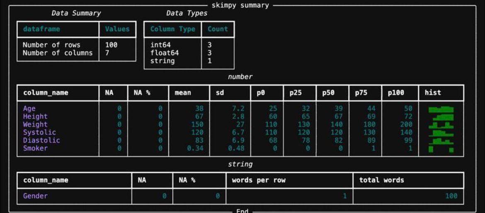Screen dimensions: 485x213
Task: Click the Systolic sd value 6.7
Action: (238, 132)
